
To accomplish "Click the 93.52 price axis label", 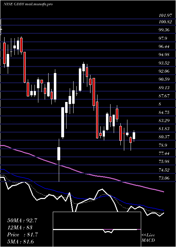I will click(x=164, y=63).
